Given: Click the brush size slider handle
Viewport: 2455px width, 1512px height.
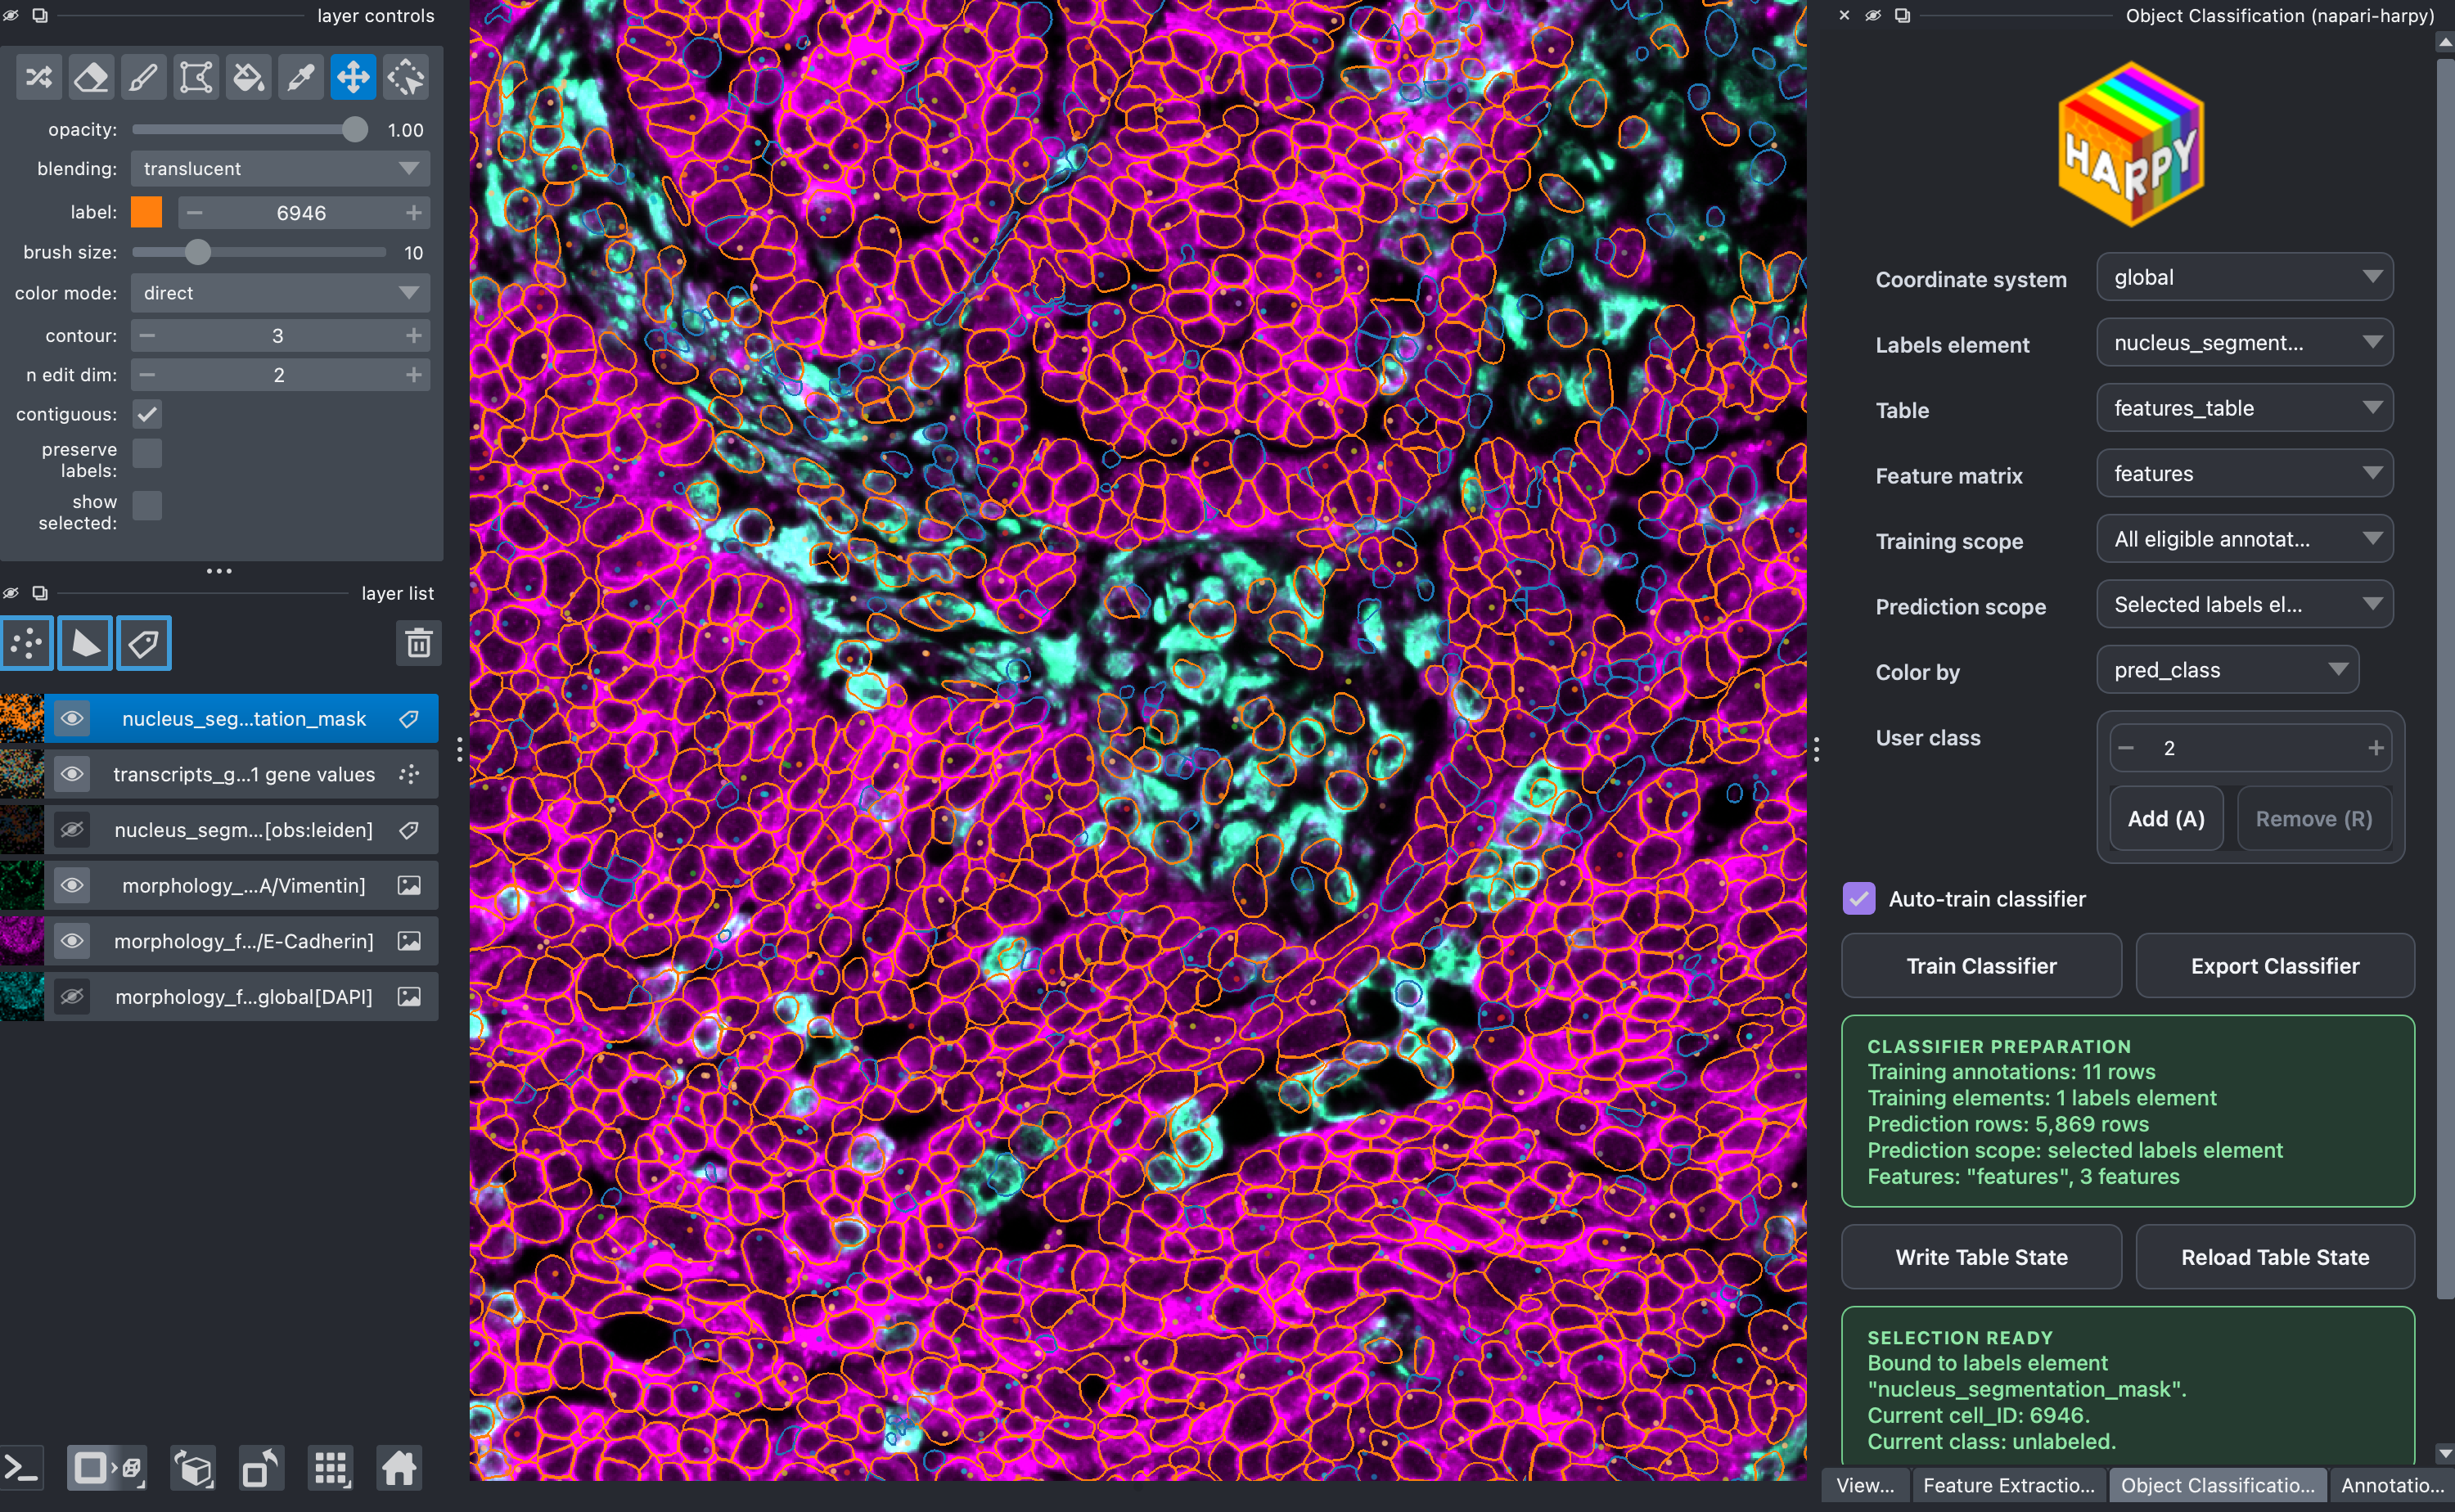Looking at the screenshot, I should pyautogui.click(x=198, y=252).
